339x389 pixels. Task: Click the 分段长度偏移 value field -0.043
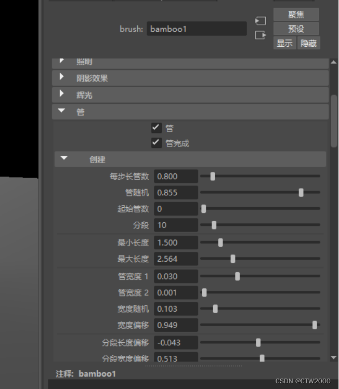point(176,343)
